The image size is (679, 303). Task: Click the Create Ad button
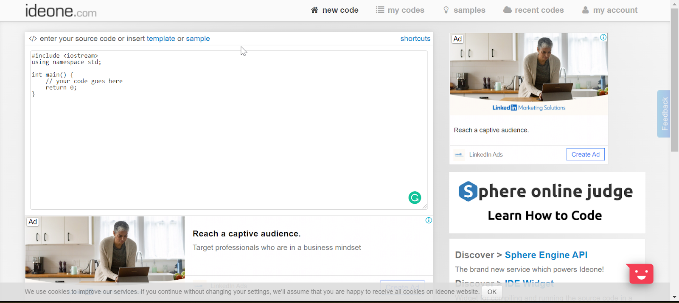tap(586, 154)
